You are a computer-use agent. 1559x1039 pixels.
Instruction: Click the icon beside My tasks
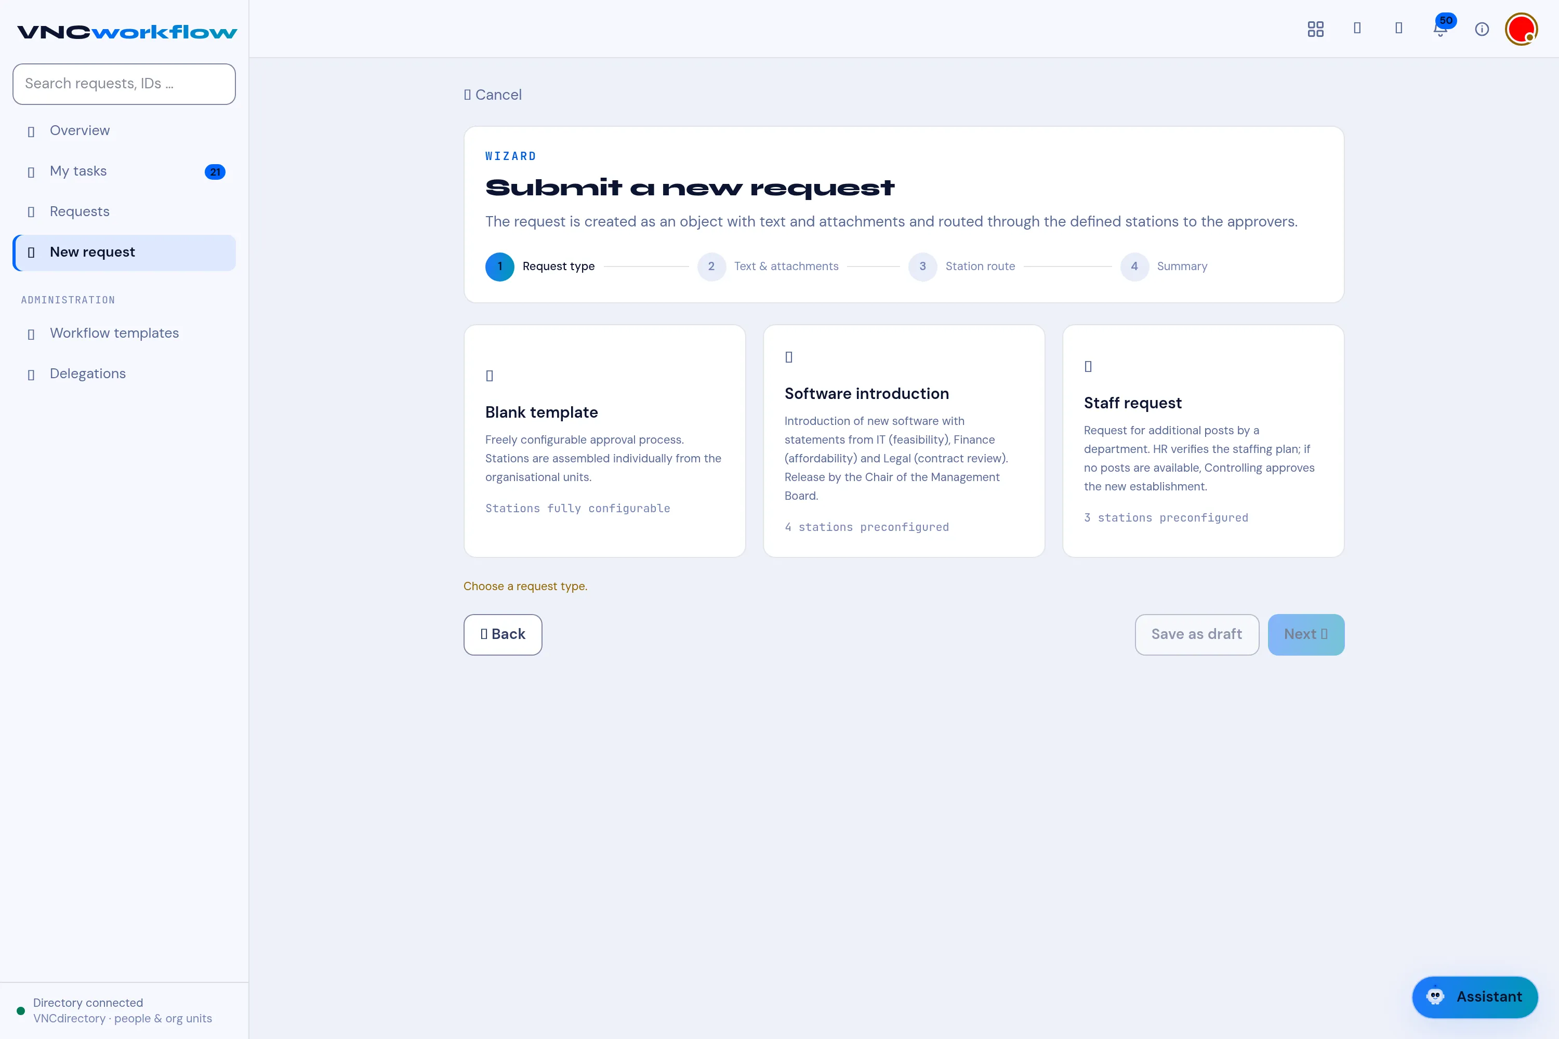tap(31, 172)
